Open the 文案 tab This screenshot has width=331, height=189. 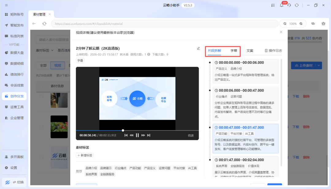click(x=250, y=51)
